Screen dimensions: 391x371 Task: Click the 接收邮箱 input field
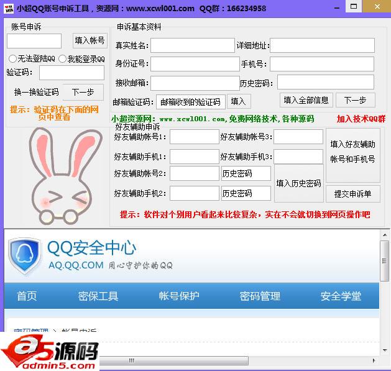[x=195, y=83]
